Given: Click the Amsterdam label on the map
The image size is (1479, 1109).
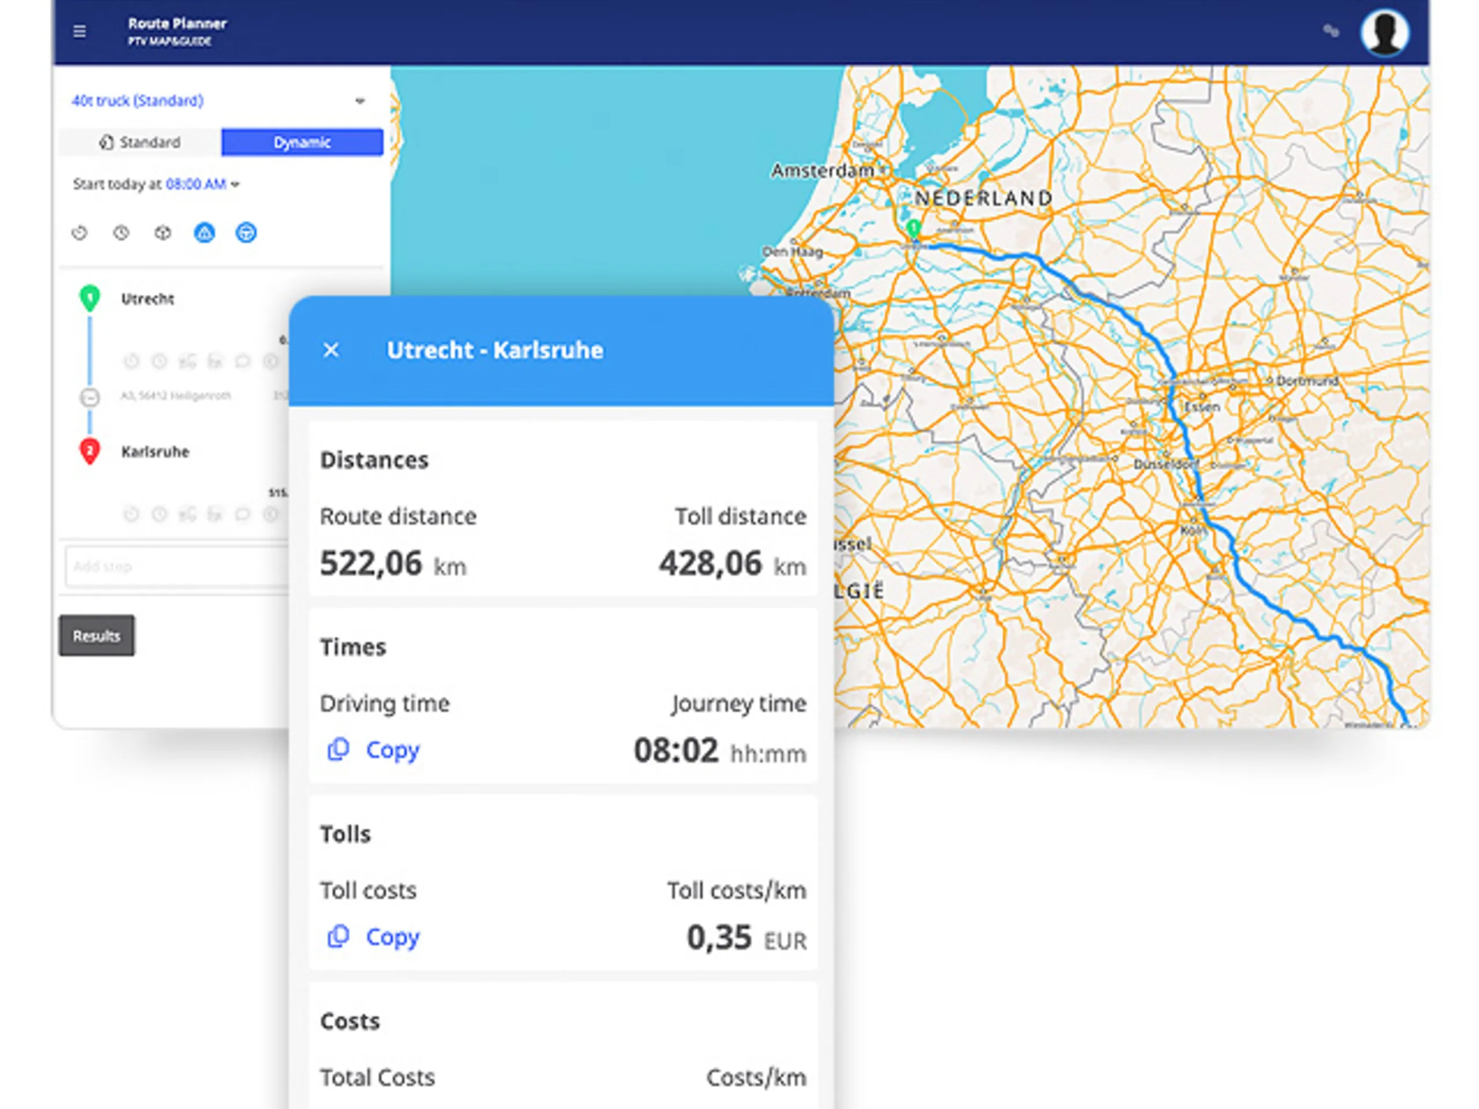Looking at the screenshot, I should point(823,171).
